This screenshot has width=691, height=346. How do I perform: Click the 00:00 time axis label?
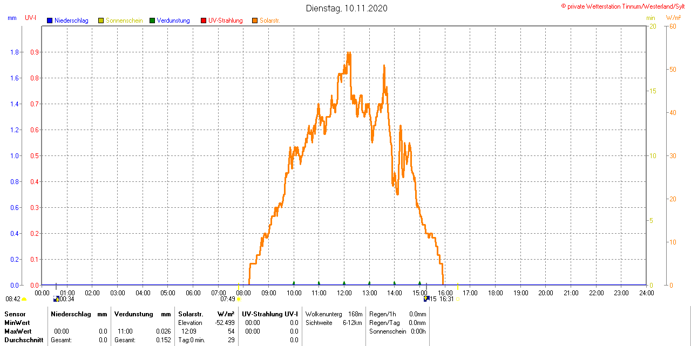42,293
